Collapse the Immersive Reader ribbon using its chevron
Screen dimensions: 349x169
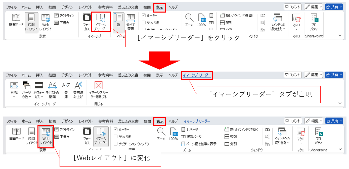tap(340, 103)
